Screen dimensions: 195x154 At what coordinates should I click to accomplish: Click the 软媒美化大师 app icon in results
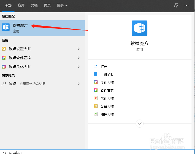point(4,67)
